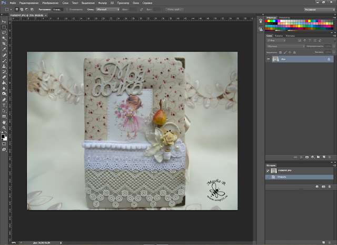Open the Изображение menu
This screenshot has height=245, width=337.
pyautogui.click(x=51, y=3)
